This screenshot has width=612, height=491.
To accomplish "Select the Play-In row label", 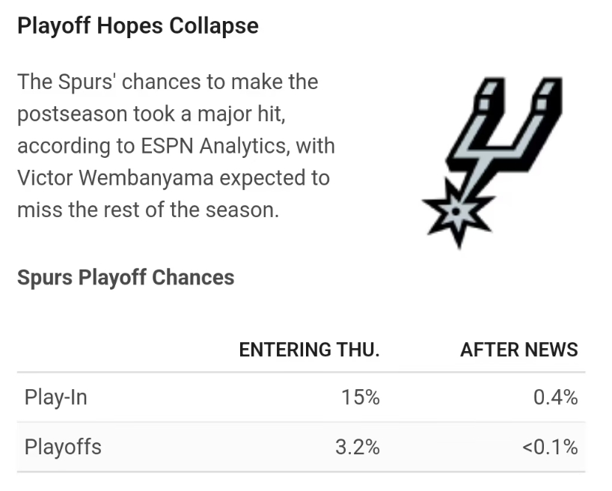I will [x=56, y=397].
